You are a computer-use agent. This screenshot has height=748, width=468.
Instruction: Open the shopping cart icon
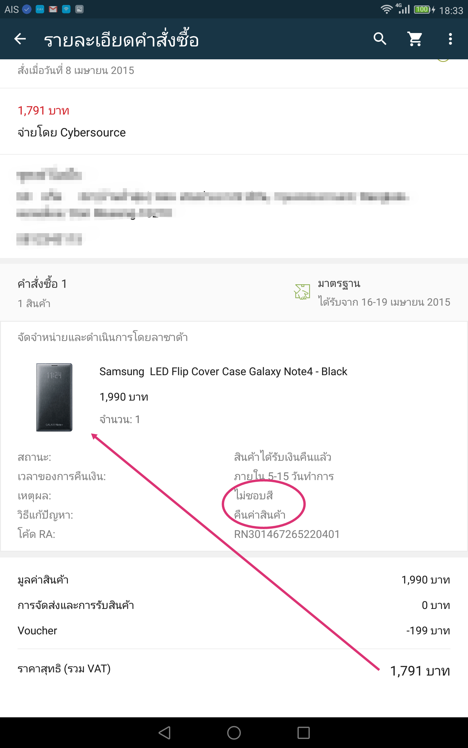coord(415,39)
